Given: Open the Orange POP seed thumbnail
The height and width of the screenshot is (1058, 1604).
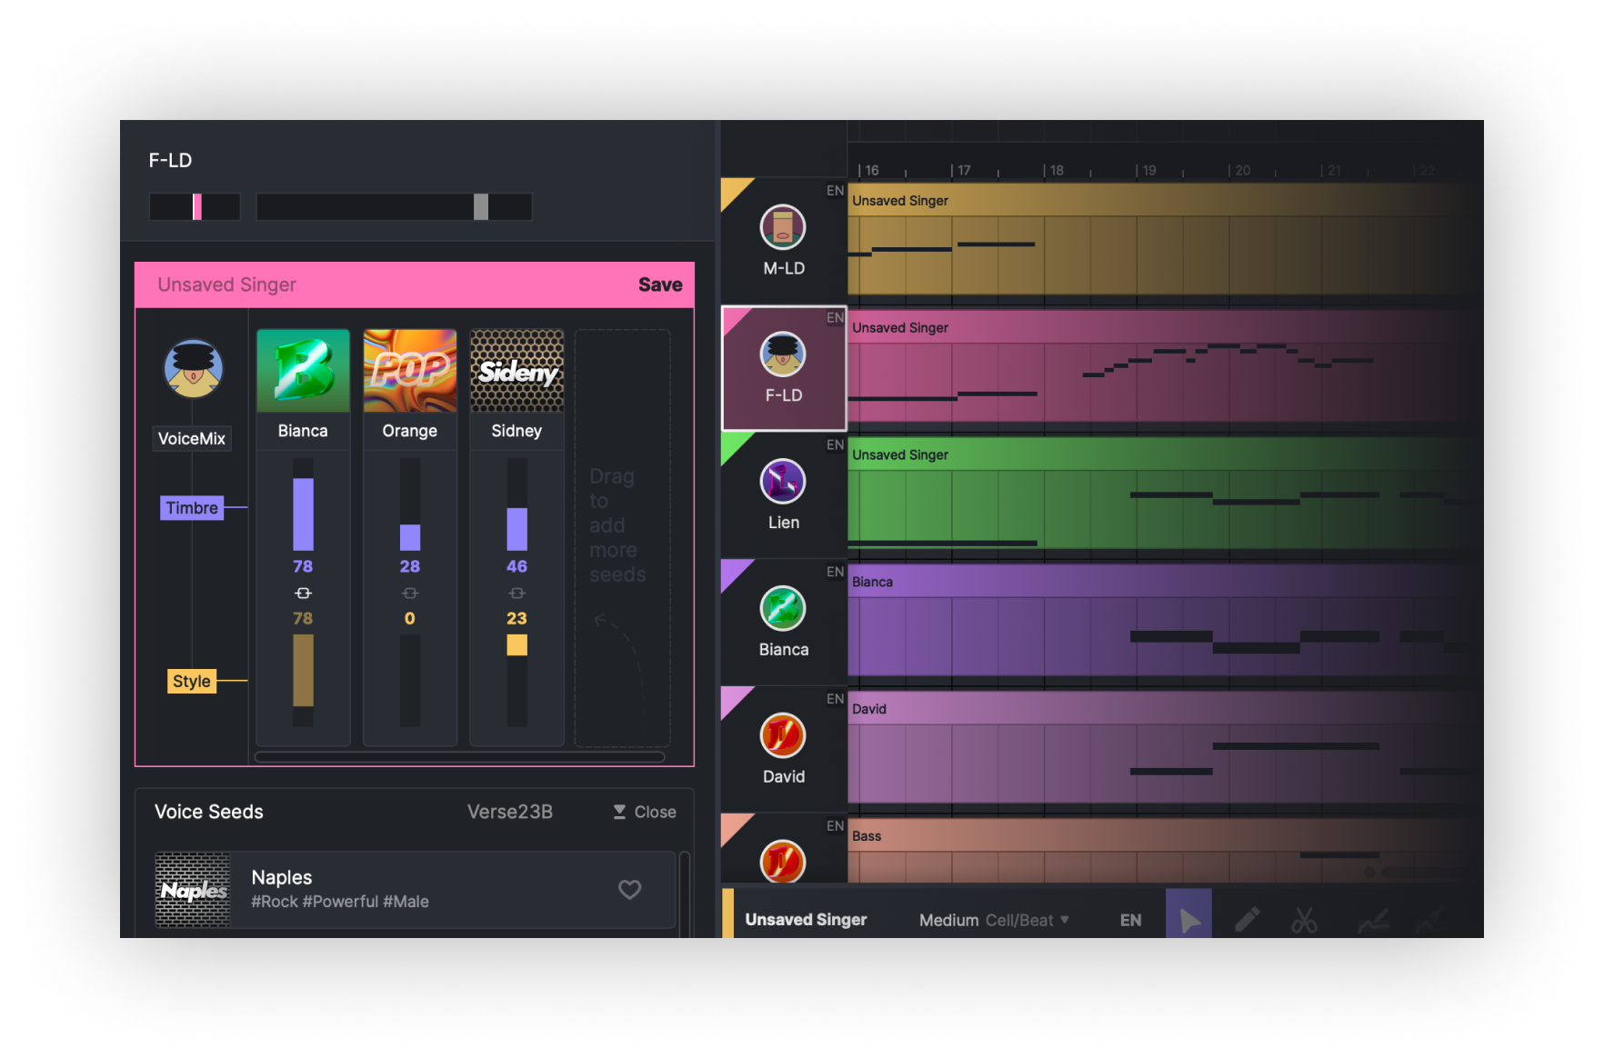Looking at the screenshot, I should [410, 371].
